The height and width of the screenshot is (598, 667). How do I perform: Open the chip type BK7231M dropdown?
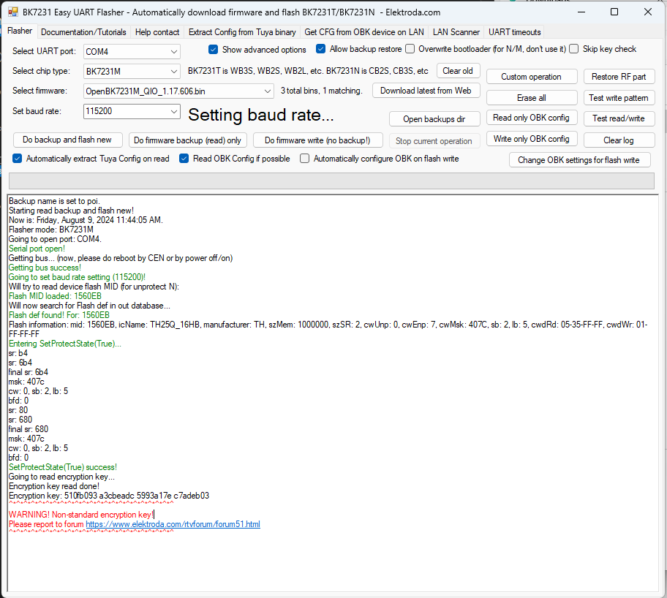[132, 72]
